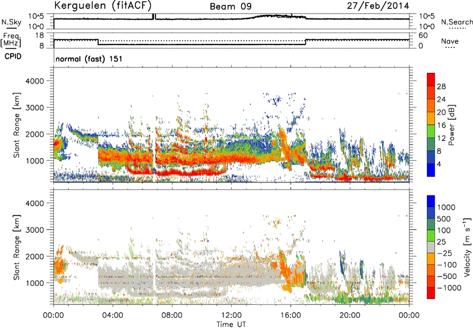This screenshot has width=473, height=328.
Task: Click the '12:00' time axis label
Action: click(231, 316)
